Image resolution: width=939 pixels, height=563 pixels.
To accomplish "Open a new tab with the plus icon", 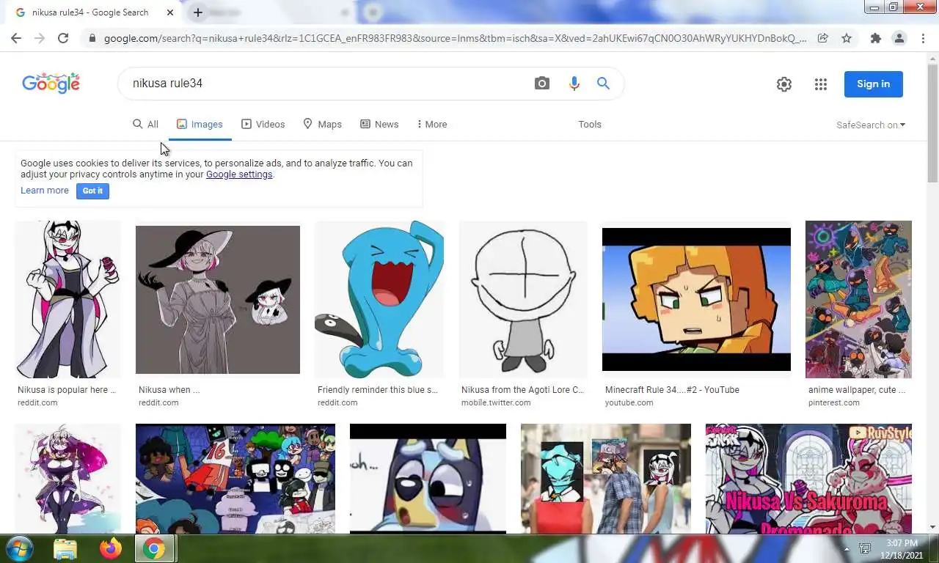I will (198, 12).
